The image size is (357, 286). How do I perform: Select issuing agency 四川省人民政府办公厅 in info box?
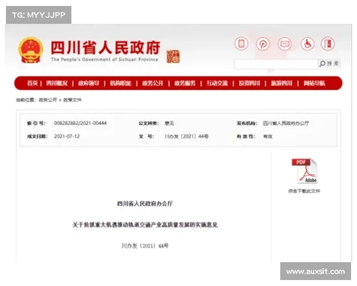pyautogui.click(x=286, y=123)
